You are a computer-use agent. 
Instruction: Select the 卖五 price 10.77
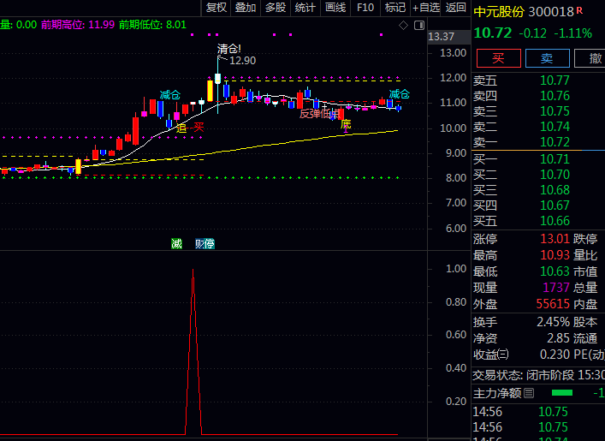555,80
